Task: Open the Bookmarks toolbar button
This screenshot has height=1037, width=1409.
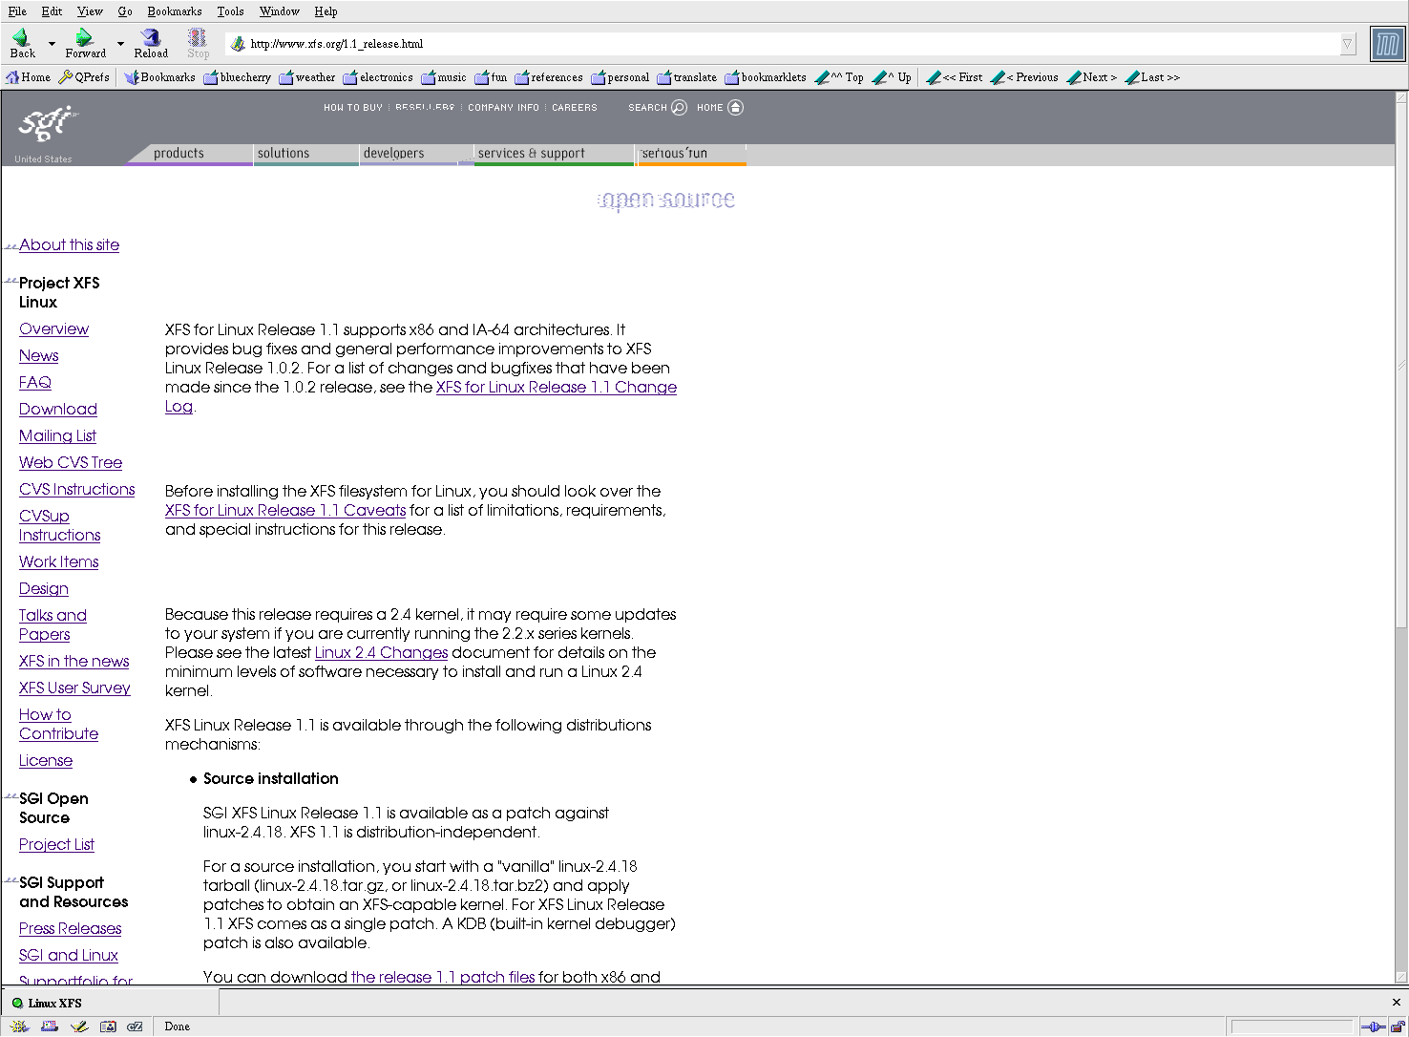Action: [160, 77]
